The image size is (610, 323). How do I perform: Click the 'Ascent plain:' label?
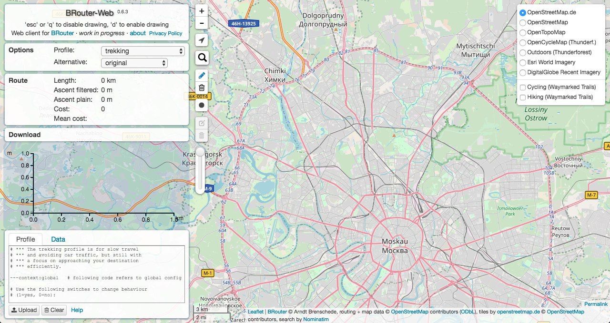pos(72,99)
